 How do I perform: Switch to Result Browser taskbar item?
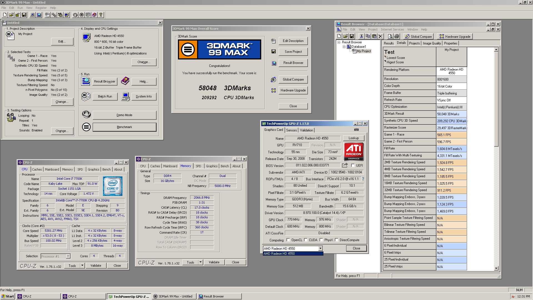tap(219, 296)
